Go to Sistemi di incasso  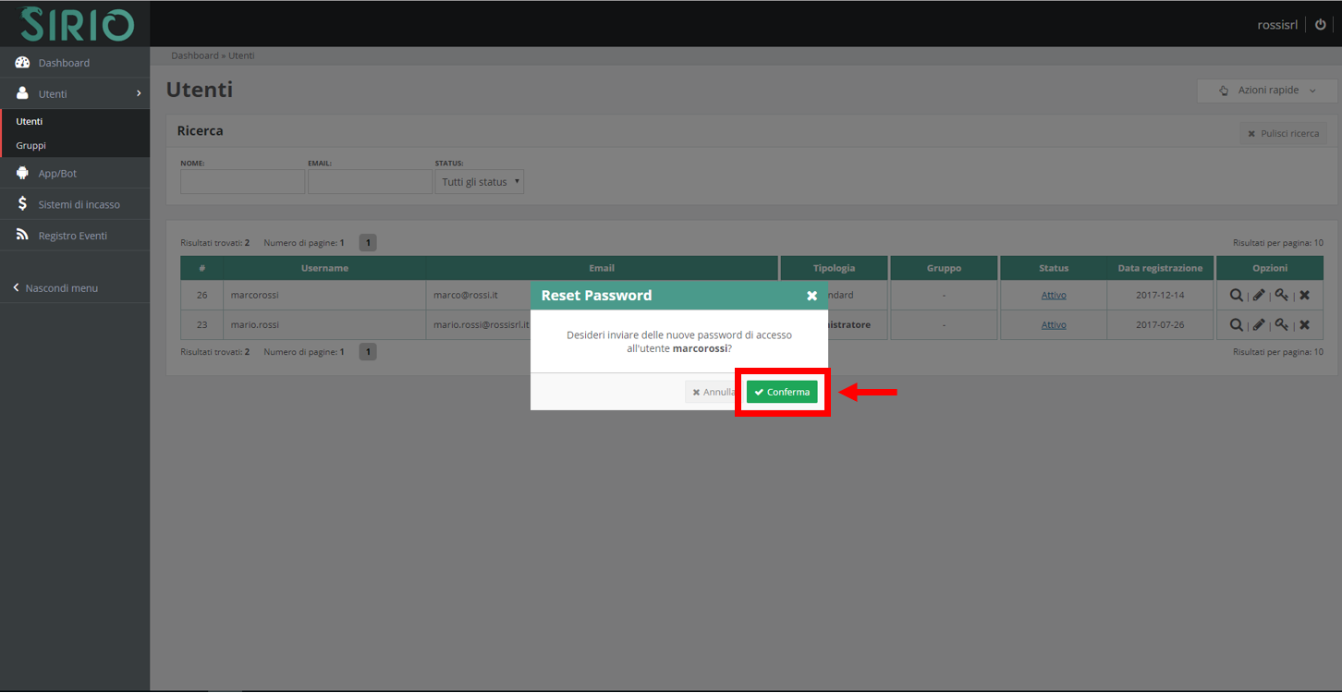coord(79,204)
